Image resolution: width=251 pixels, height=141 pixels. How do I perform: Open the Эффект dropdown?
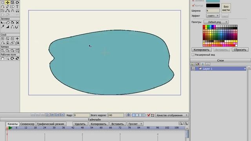[x=213, y=16]
